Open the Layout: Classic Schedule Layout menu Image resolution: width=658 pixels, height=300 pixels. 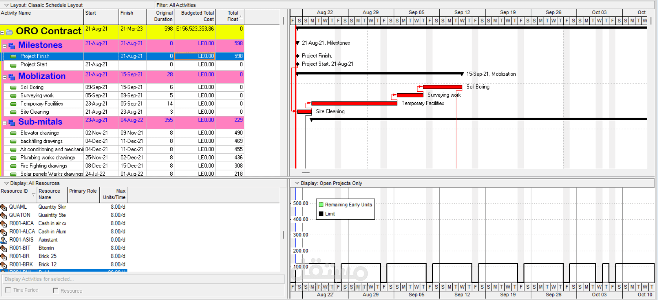7,5
